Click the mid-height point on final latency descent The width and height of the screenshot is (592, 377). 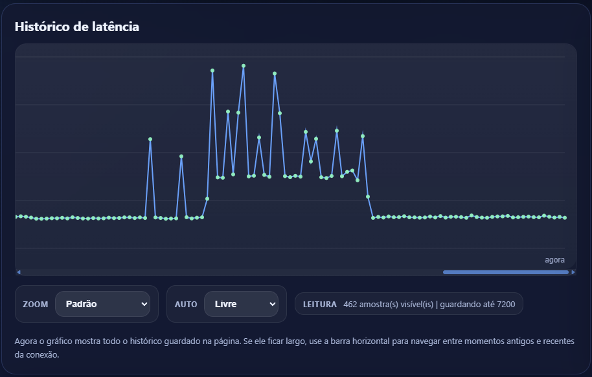pos(368,197)
